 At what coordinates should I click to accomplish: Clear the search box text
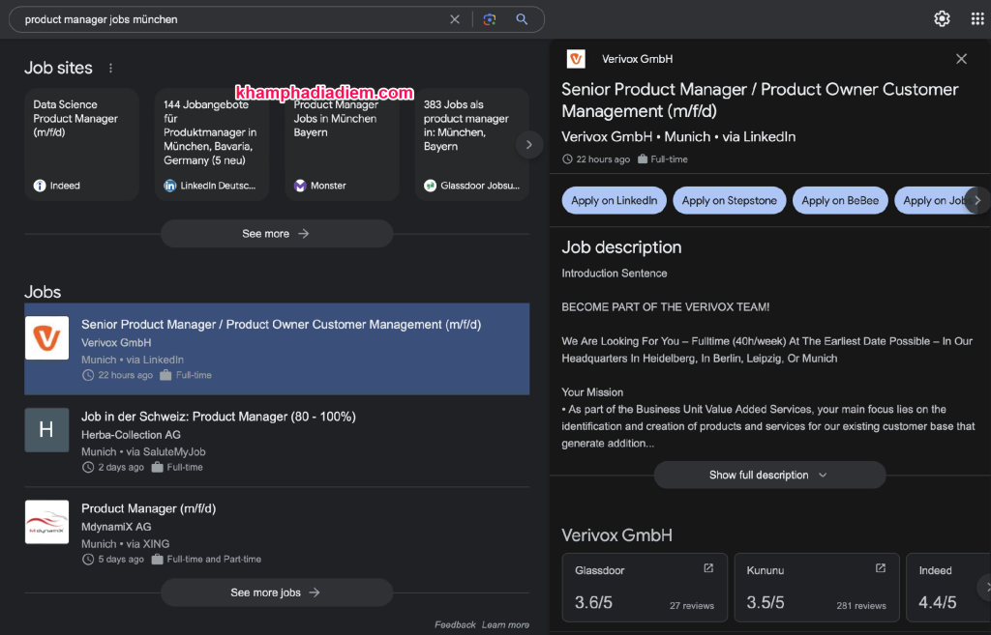pyautogui.click(x=455, y=19)
